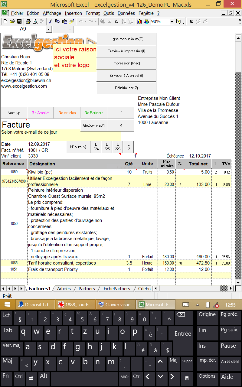The image size is (242, 387).
Task: Open the Edition menu
Action: point(33,13)
